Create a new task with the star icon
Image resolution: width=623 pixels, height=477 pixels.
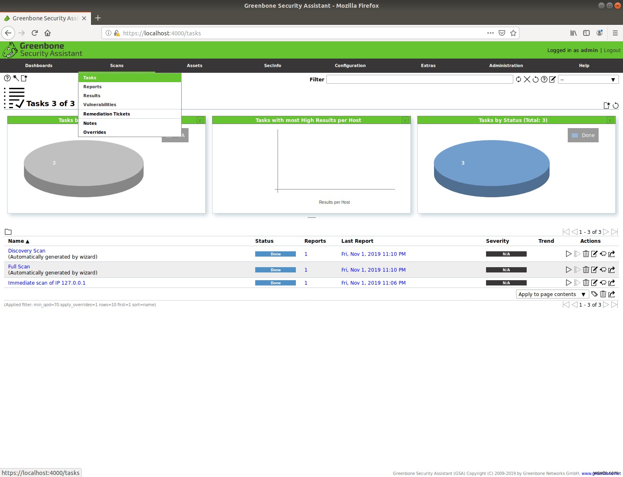[24, 78]
